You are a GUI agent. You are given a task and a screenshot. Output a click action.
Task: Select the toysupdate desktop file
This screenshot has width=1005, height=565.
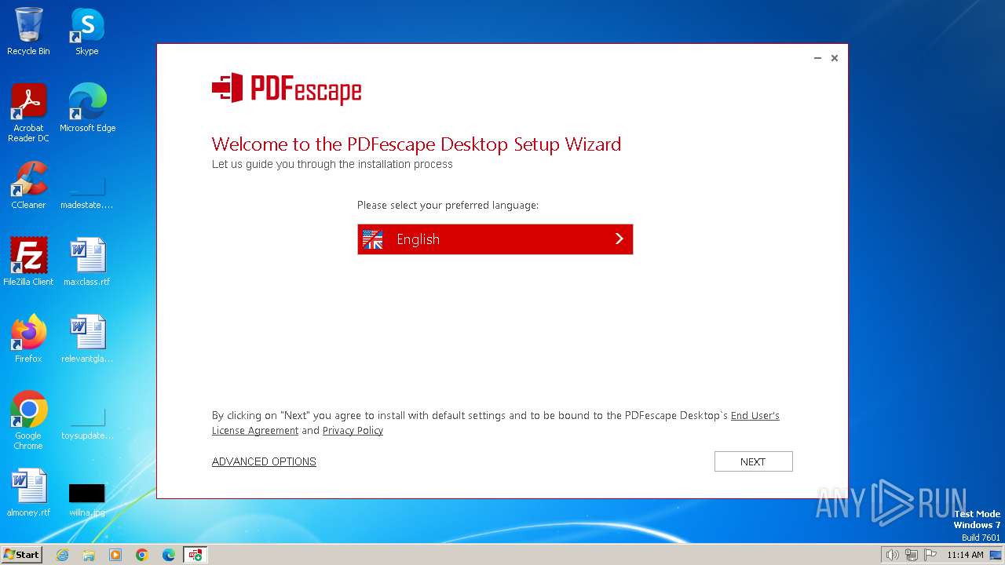point(87,422)
